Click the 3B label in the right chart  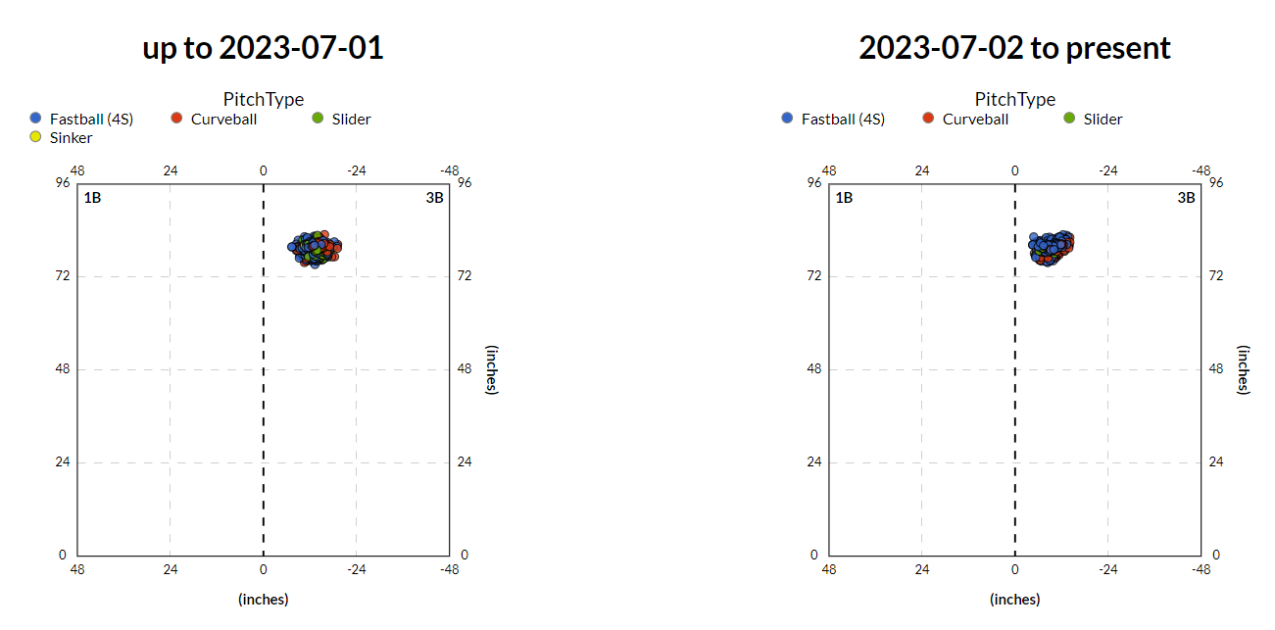tap(1186, 198)
